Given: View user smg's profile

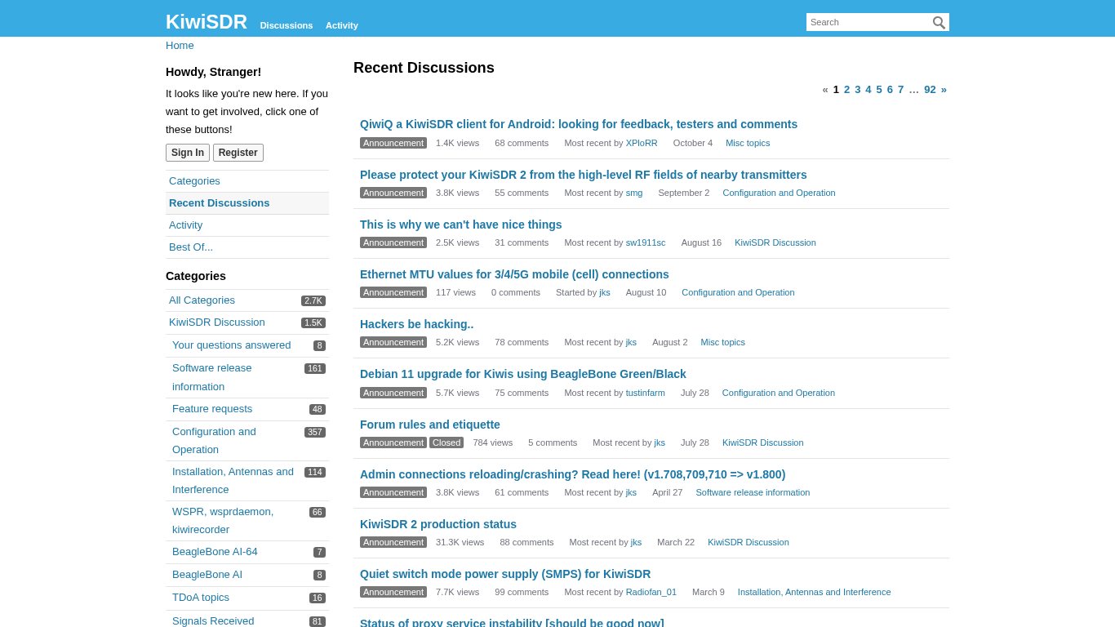Looking at the screenshot, I should pyautogui.click(x=634, y=193).
